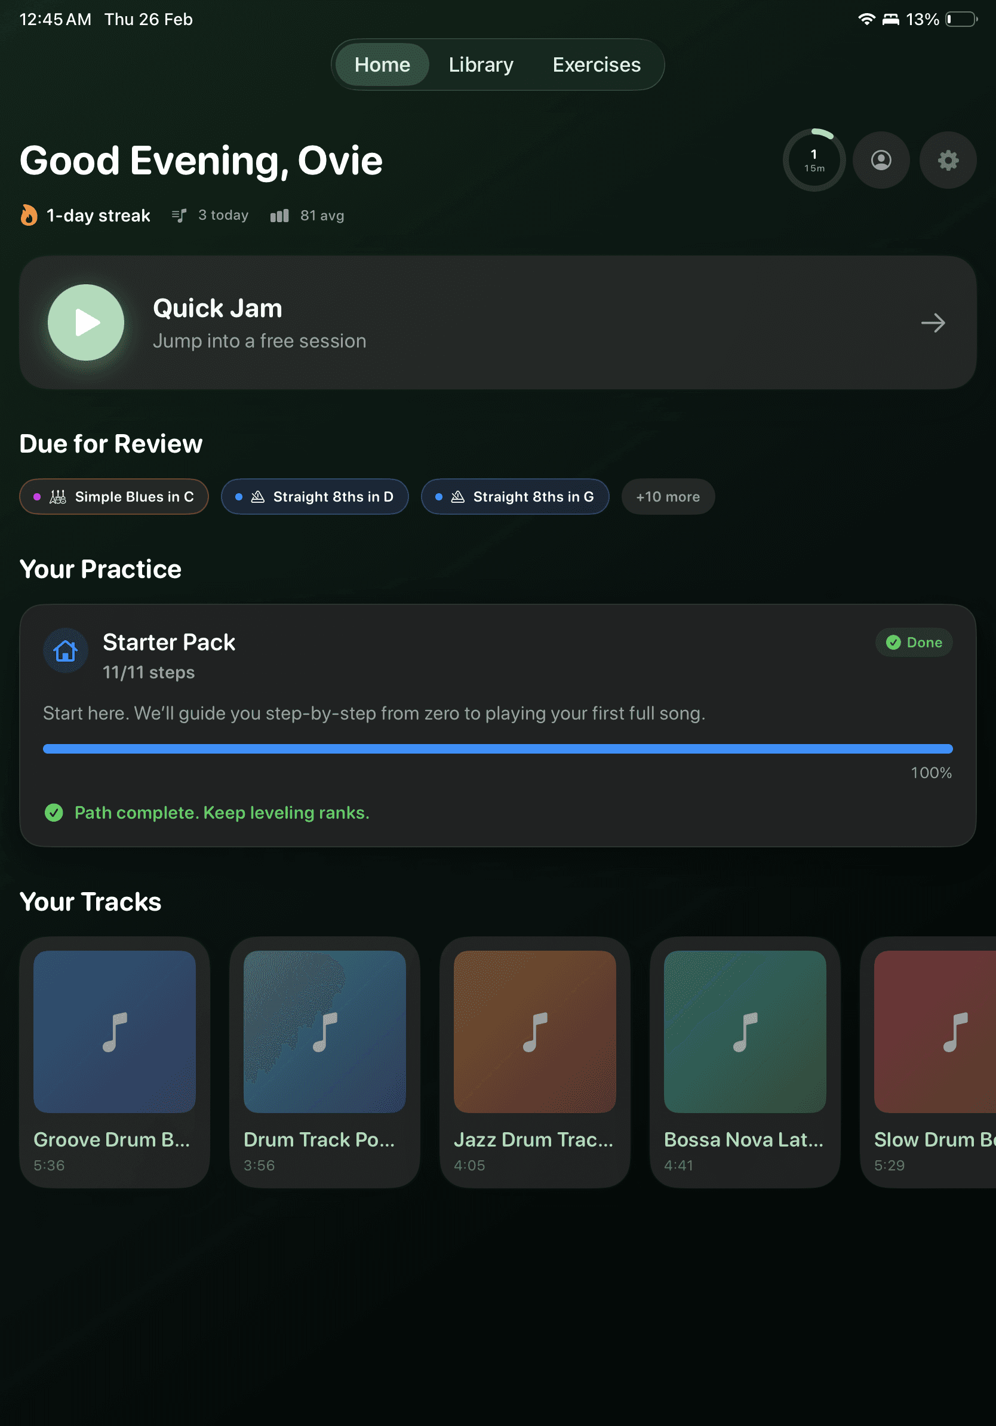Click the Done badge on Starter Pack
This screenshot has height=1426, width=996.
tap(914, 642)
